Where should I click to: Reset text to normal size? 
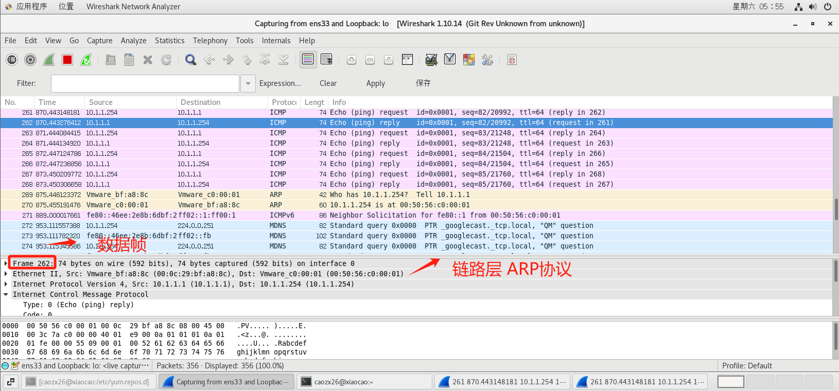click(x=389, y=60)
